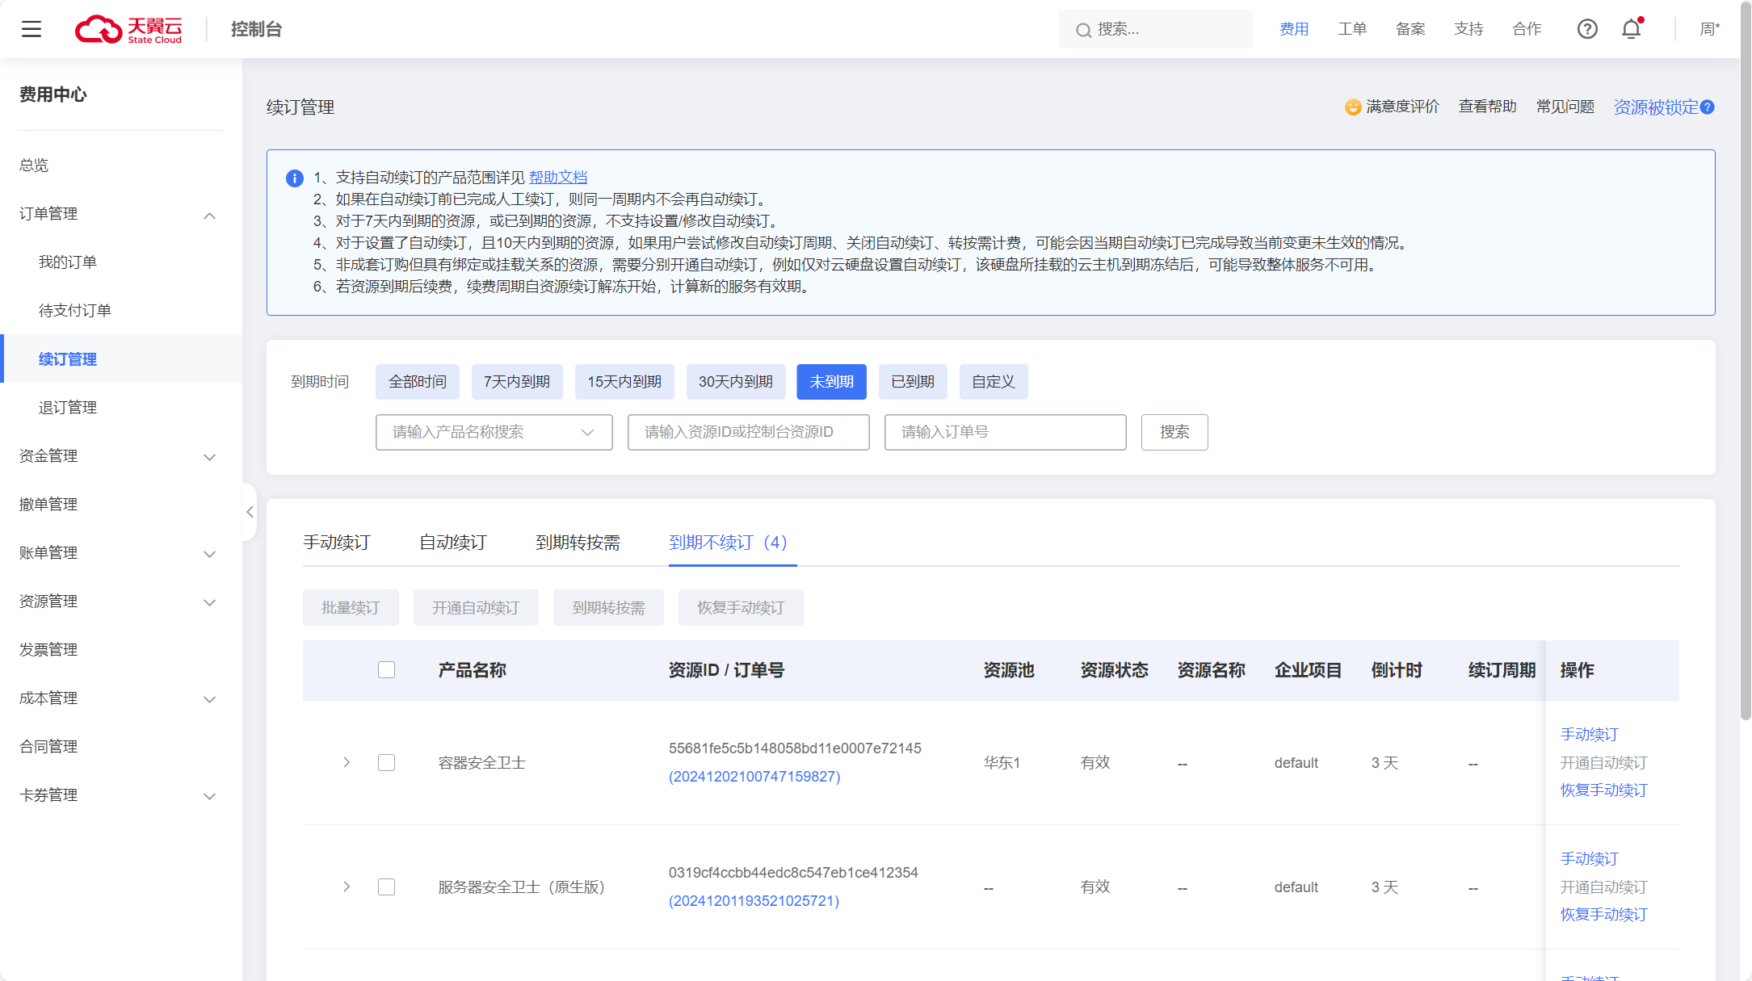
Task: Open the 资源被锁定 link
Action: pos(1656,107)
